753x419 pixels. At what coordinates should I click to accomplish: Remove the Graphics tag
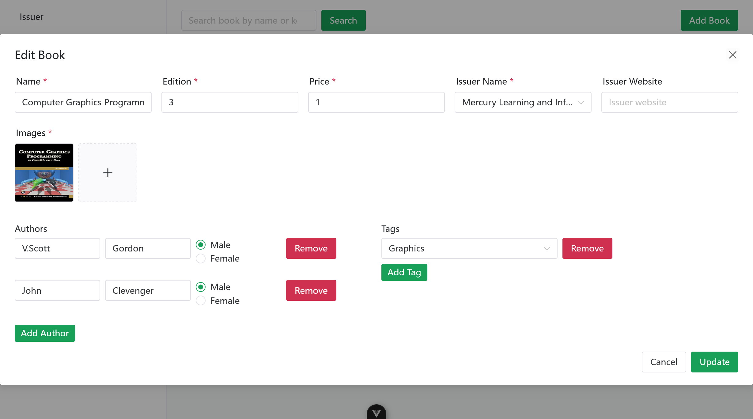pos(587,248)
